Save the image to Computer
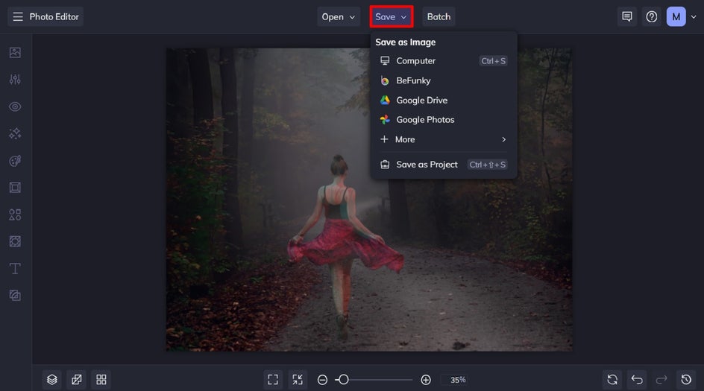 click(x=443, y=60)
